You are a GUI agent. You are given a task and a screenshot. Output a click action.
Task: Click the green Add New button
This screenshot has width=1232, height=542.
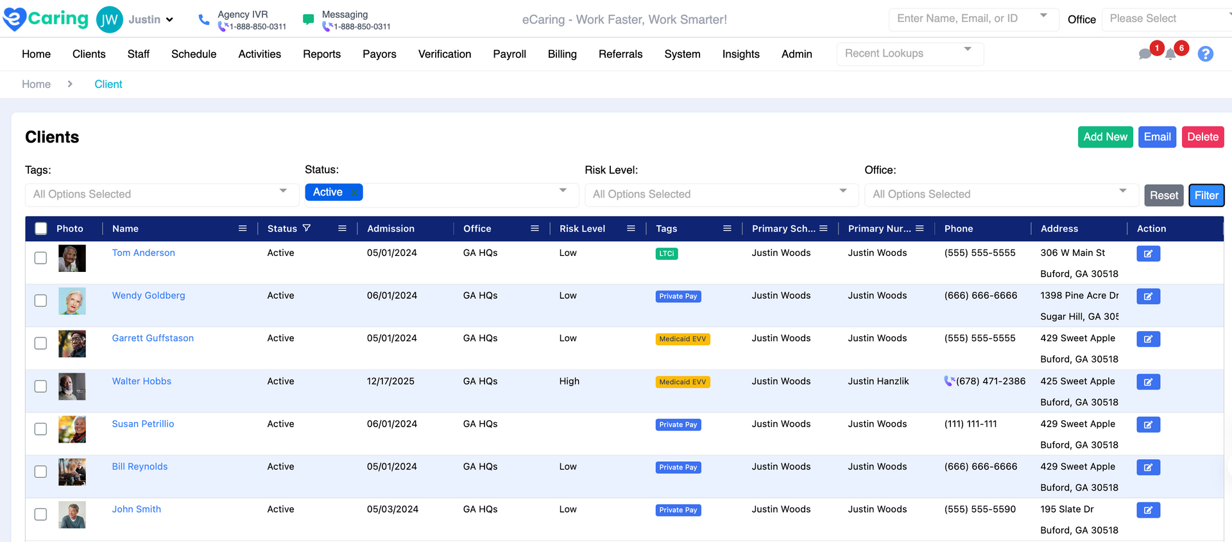pos(1104,137)
